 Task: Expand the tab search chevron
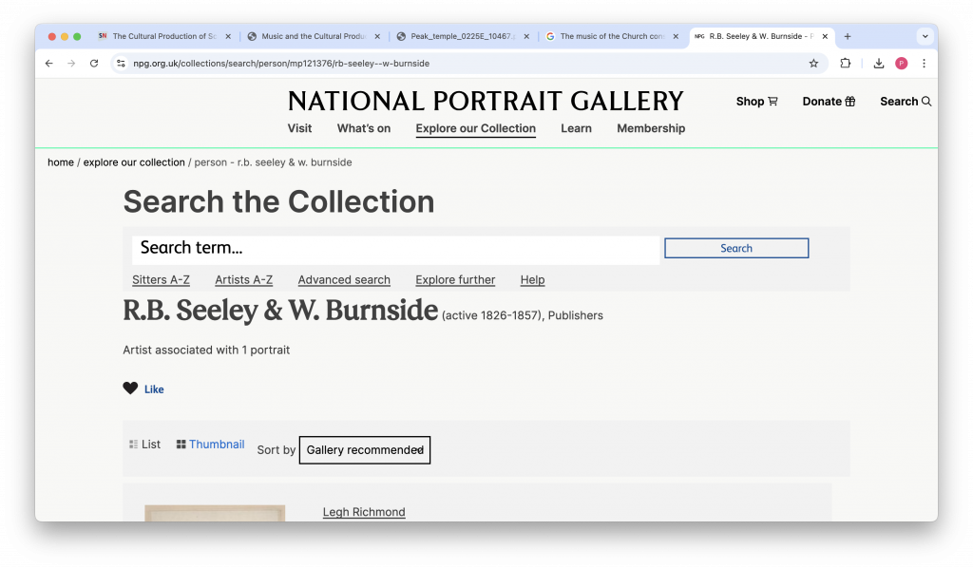point(925,37)
